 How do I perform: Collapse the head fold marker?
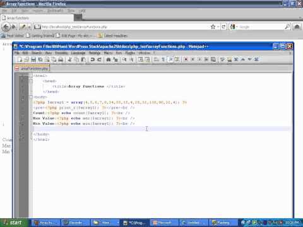pyautogui.click(x=31, y=81)
